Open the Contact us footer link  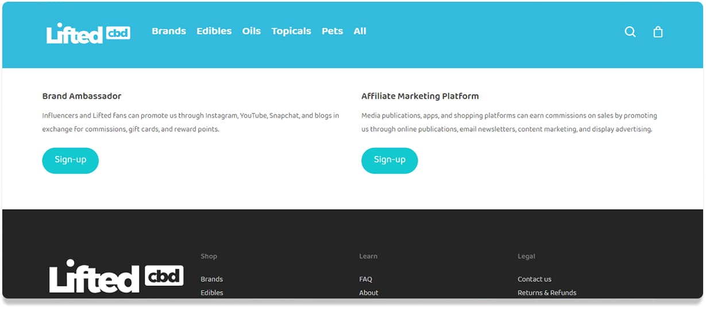click(534, 279)
